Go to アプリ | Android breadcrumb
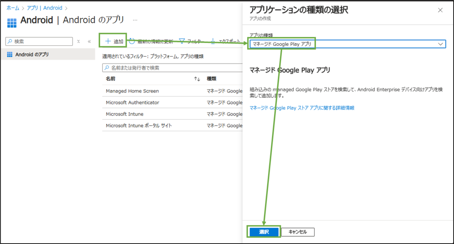 click(x=45, y=8)
